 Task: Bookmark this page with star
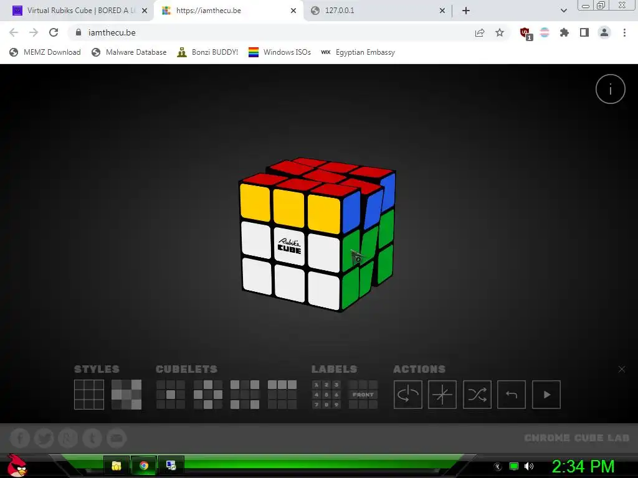pyautogui.click(x=500, y=32)
